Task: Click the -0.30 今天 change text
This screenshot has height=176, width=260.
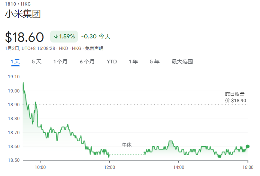Action: click(96, 36)
